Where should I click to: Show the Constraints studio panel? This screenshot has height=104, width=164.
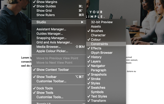coord(106,44)
